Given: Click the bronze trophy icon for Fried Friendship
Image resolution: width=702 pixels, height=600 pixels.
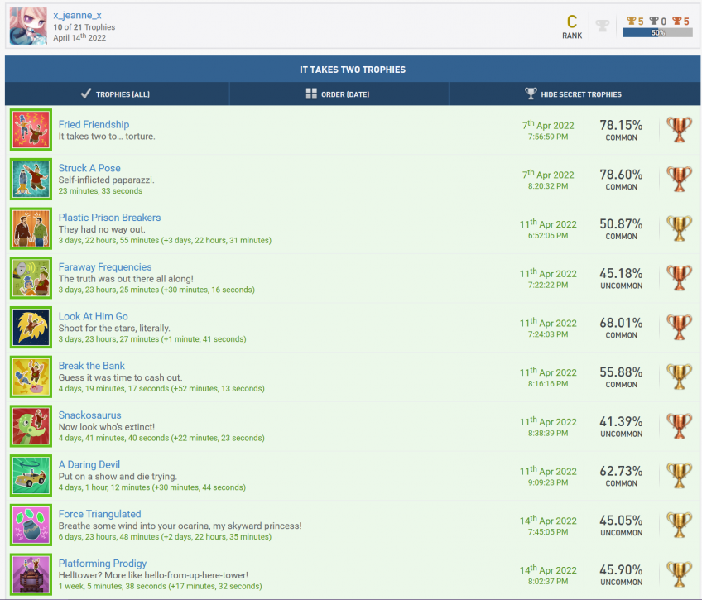Looking at the screenshot, I should pos(679,130).
